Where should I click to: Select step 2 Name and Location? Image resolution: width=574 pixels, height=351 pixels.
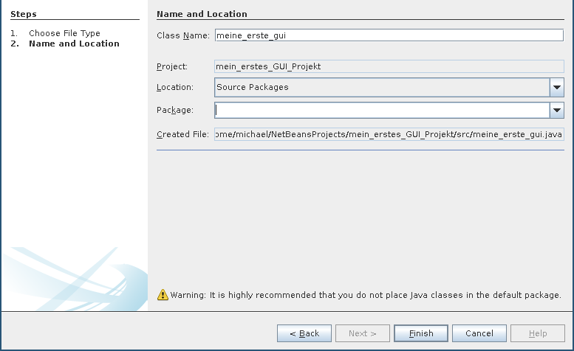74,44
